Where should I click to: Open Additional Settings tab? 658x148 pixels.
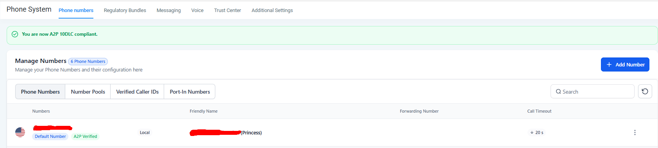[x=272, y=10]
